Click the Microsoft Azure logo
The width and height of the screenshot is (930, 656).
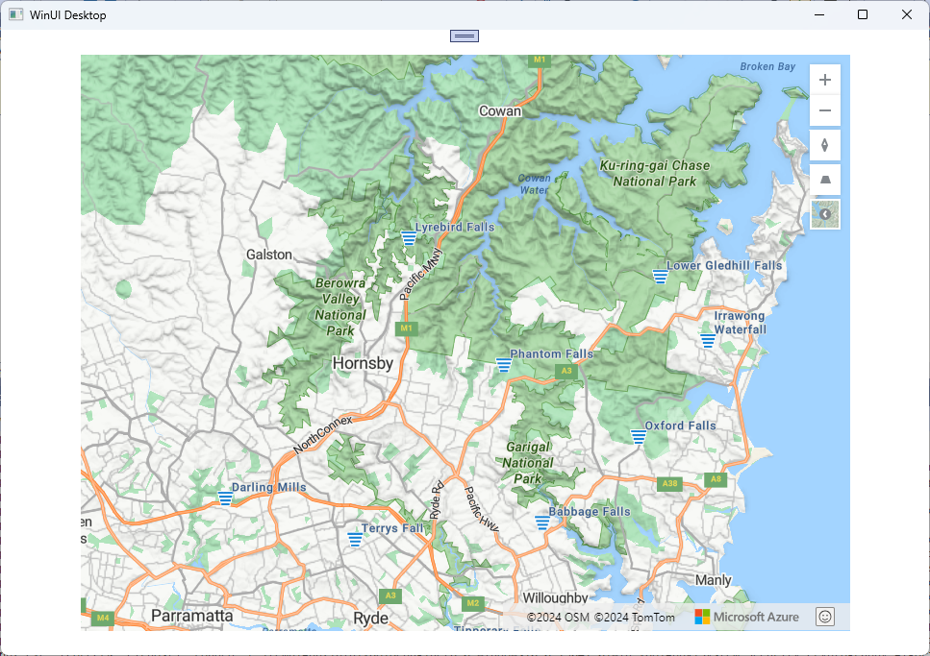746,617
